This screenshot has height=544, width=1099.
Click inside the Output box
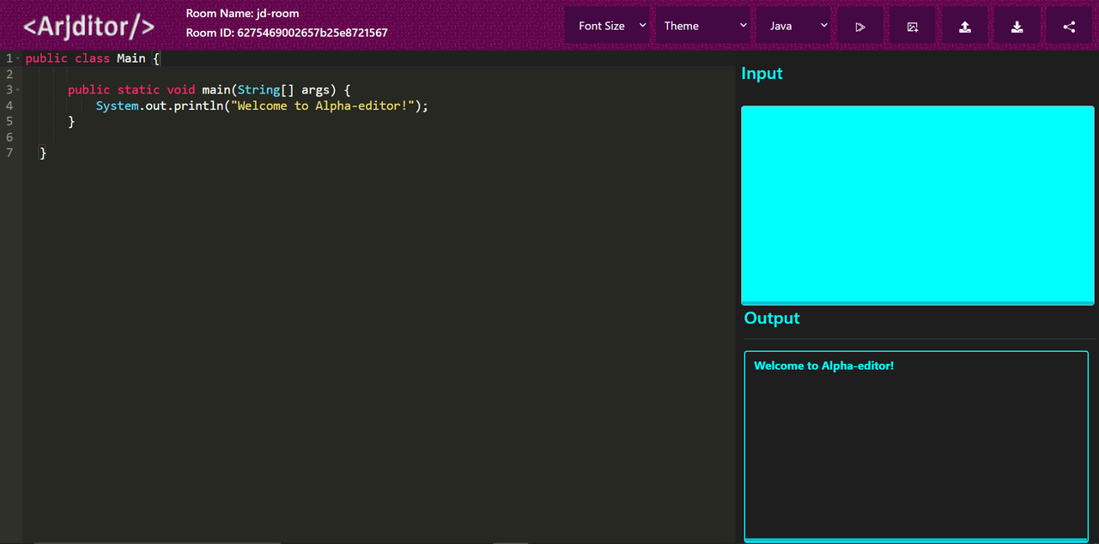(x=916, y=446)
